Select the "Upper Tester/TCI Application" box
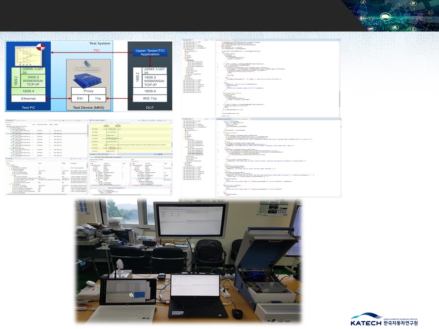 point(150,52)
